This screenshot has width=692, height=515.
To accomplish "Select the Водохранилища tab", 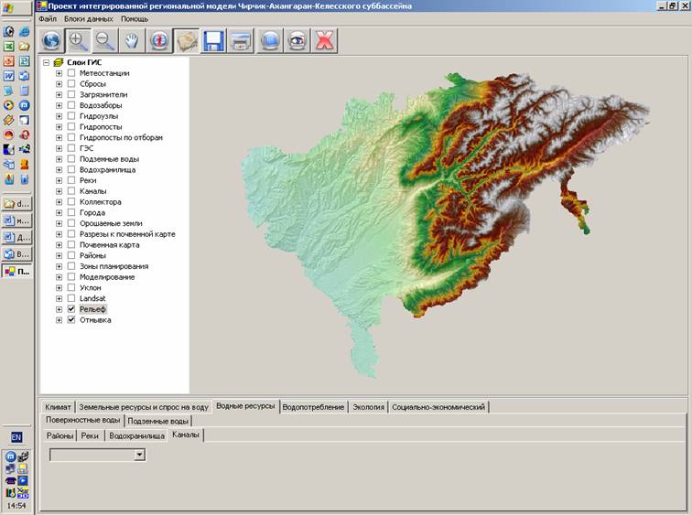I will (x=136, y=436).
